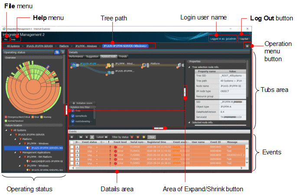Open Event status dropdown for event 7120431
Viewport: 297px width, 196px height.
[x=97, y=151]
